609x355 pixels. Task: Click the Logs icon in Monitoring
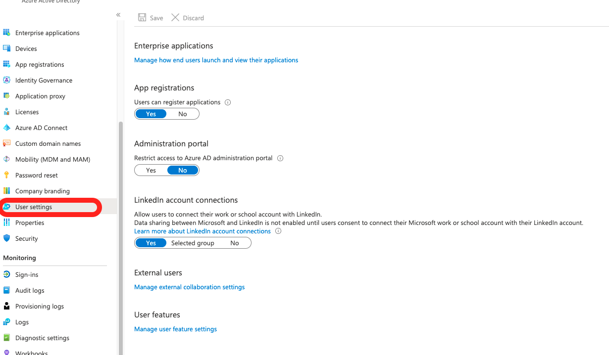pyautogui.click(x=6, y=322)
